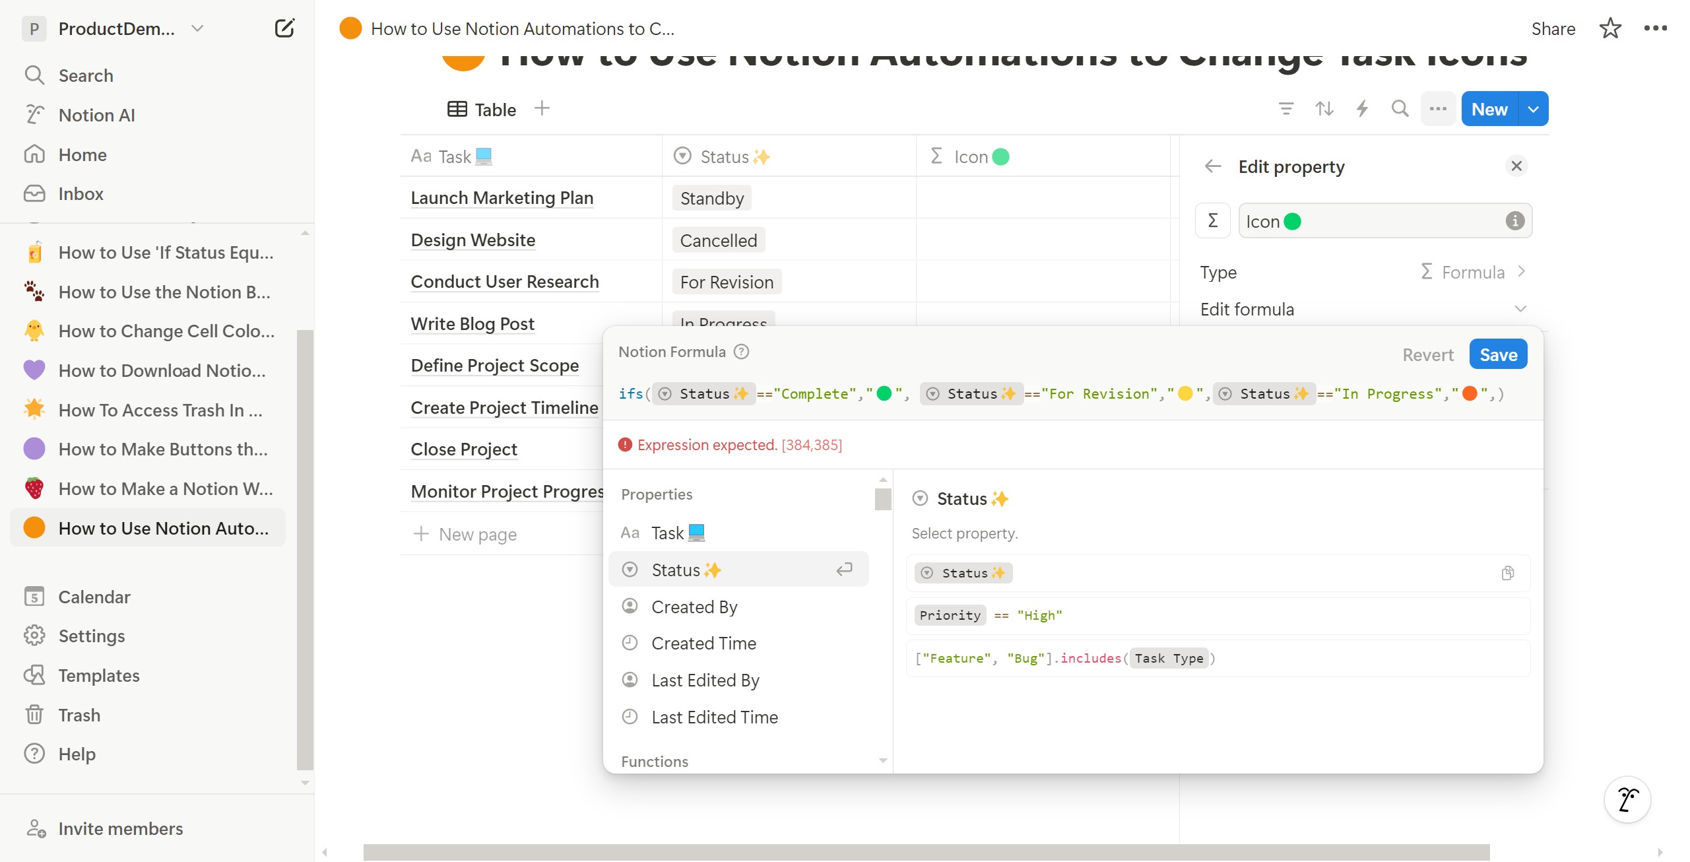Save the formula

pos(1498,354)
